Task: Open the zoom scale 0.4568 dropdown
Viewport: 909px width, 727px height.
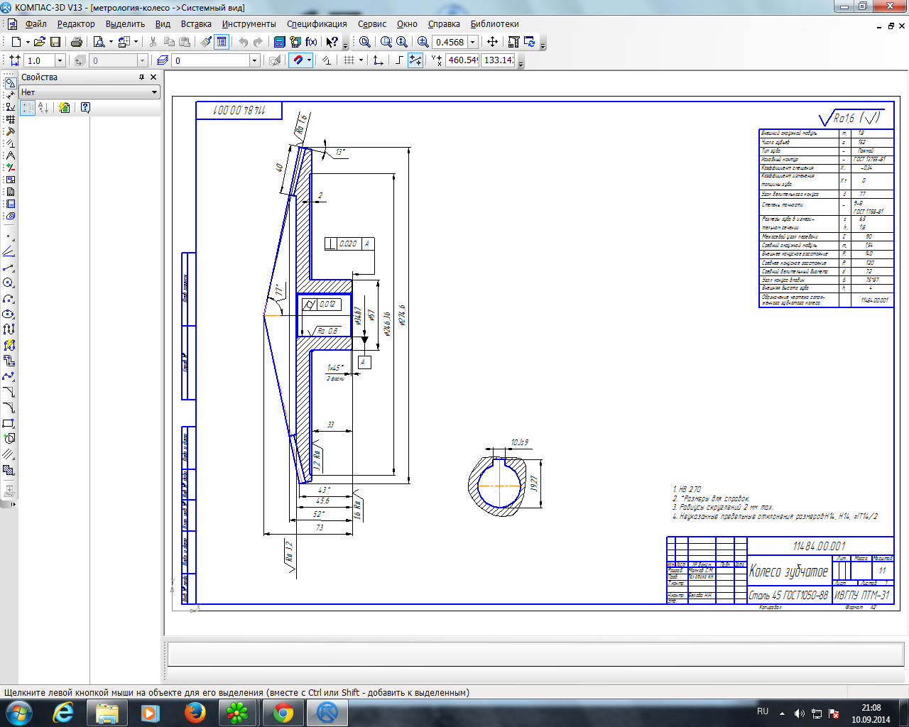Action: [473, 42]
